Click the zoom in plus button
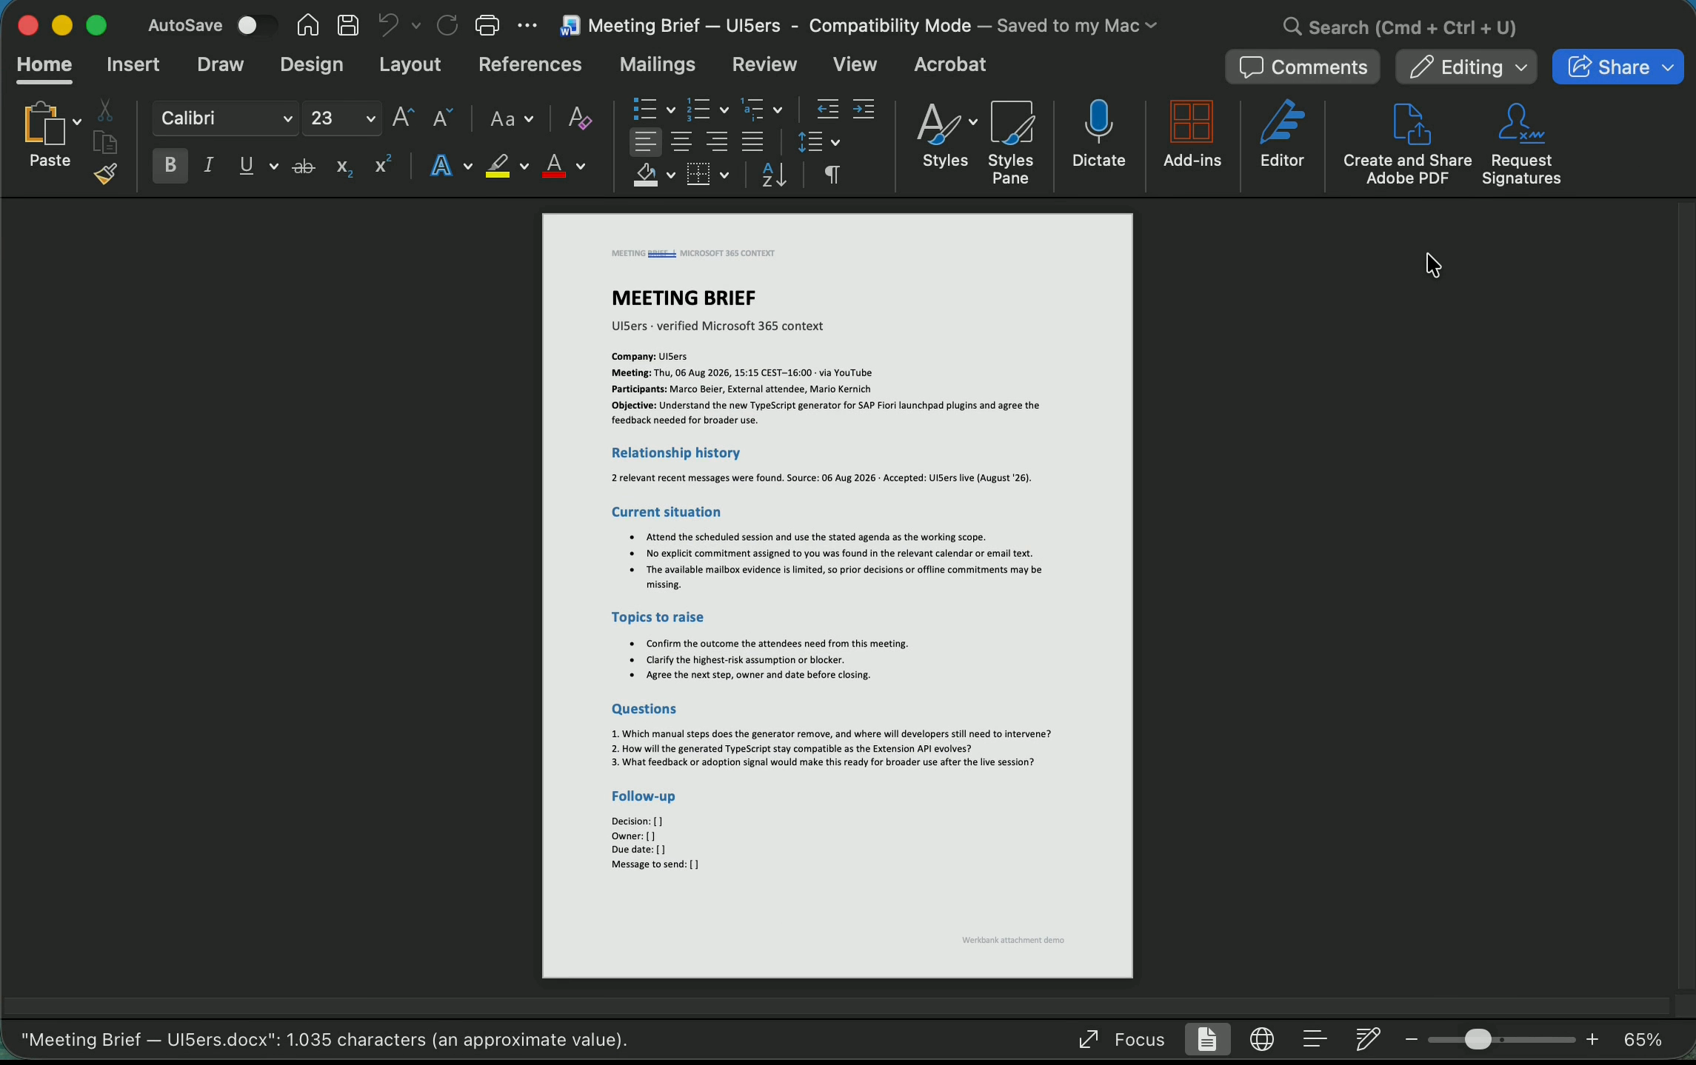1696x1065 pixels. point(1592,1040)
